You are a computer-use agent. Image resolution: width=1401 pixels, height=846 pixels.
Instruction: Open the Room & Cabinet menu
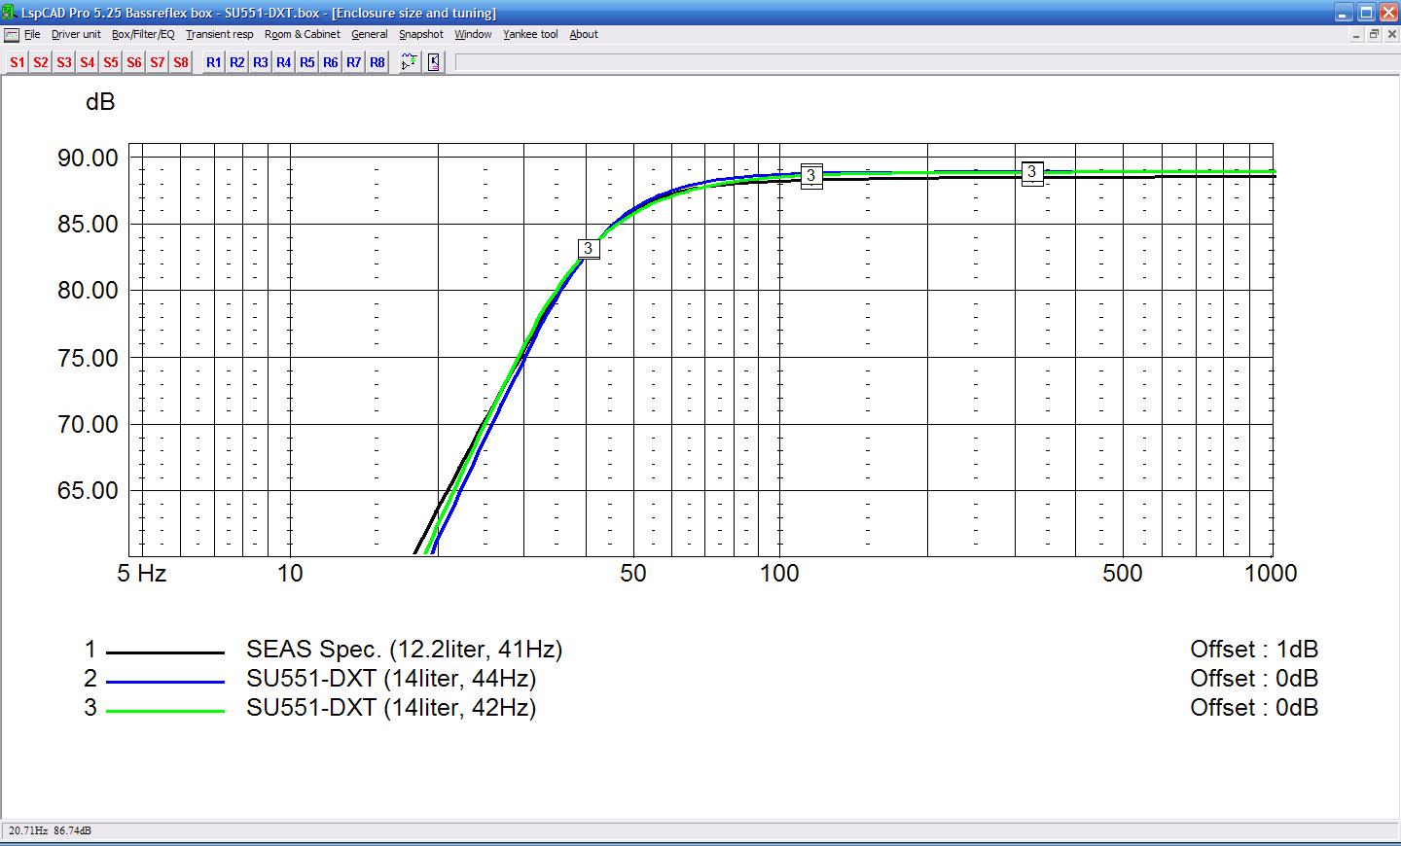303,34
